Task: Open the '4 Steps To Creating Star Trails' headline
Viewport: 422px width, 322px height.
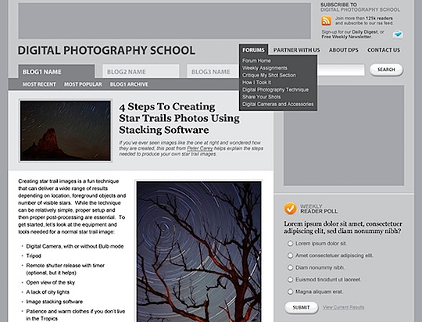Action: (179, 118)
